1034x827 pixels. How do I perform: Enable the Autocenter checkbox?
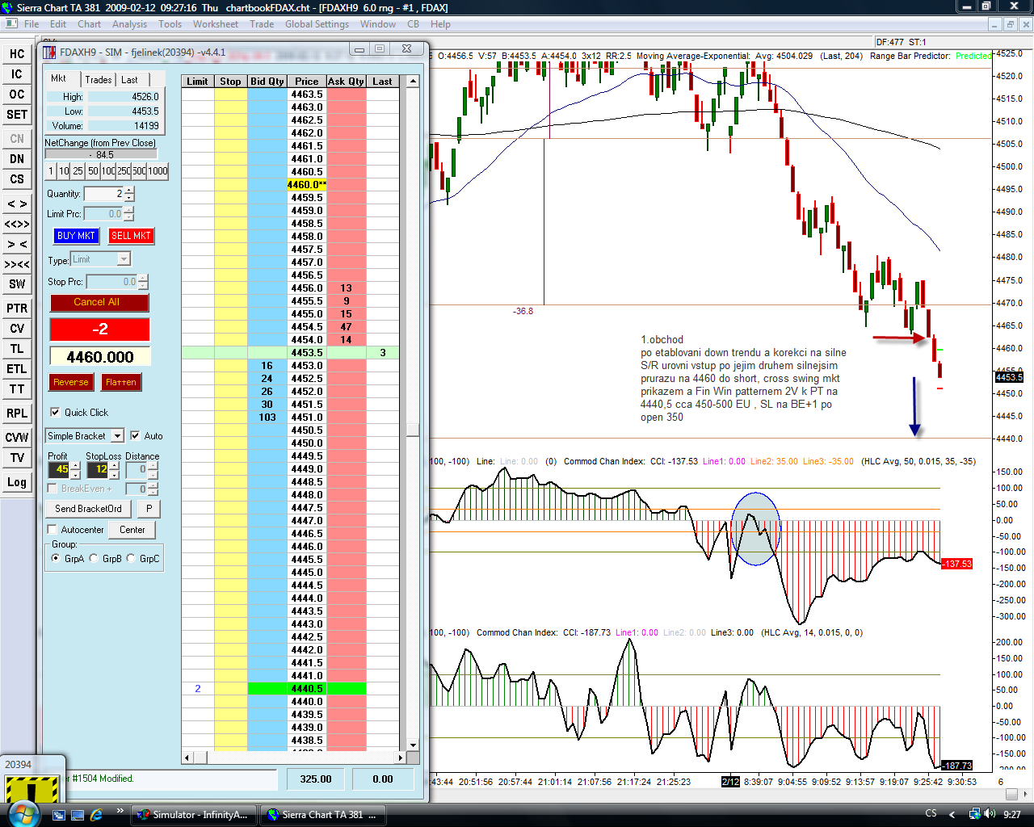(53, 530)
